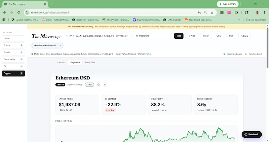Open Chrome three-dot menu
The width and height of the screenshot is (269, 142).
[x=264, y=12]
